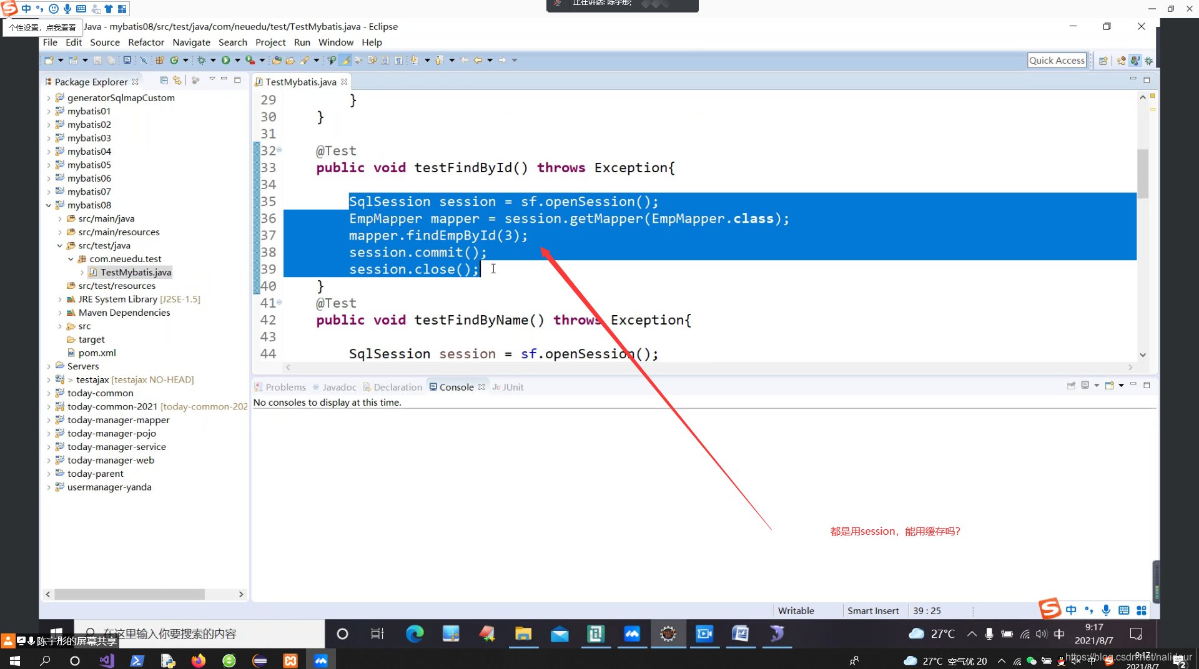Click the Save toolbar icon
Image resolution: width=1199 pixels, height=669 pixels.
97,61
